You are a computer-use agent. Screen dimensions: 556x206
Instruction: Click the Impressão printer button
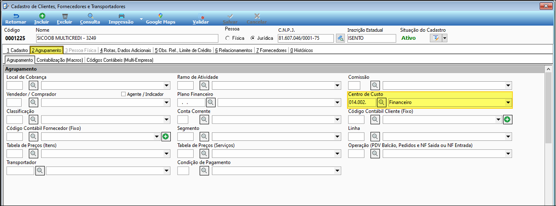point(121,19)
